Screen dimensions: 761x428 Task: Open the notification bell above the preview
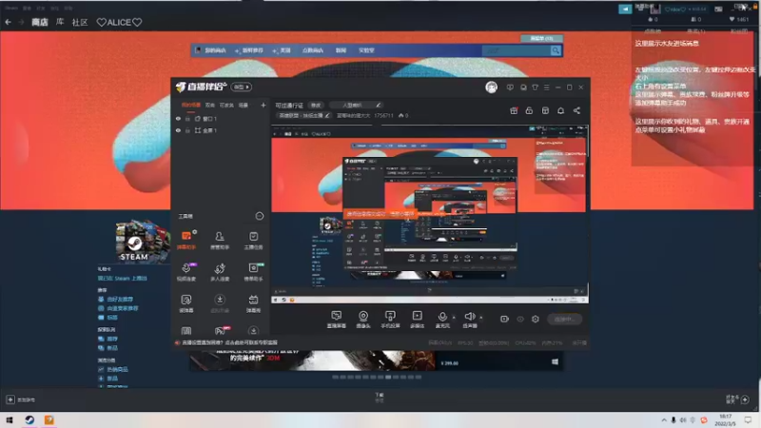[560, 111]
